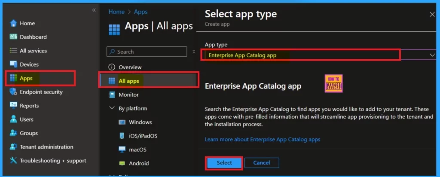Click the large Apps header grid icon
Image resolution: width=440 pixels, height=177 pixels.
pyautogui.click(x=114, y=30)
